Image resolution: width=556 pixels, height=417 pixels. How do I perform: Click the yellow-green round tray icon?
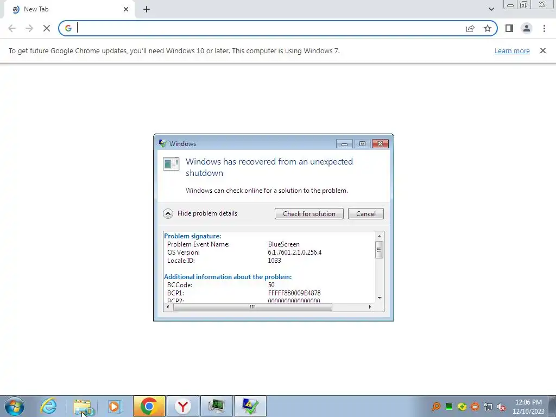pyautogui.click(x=462, y=406)
